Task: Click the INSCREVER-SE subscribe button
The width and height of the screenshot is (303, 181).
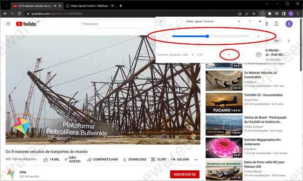Action: [185, 174]
